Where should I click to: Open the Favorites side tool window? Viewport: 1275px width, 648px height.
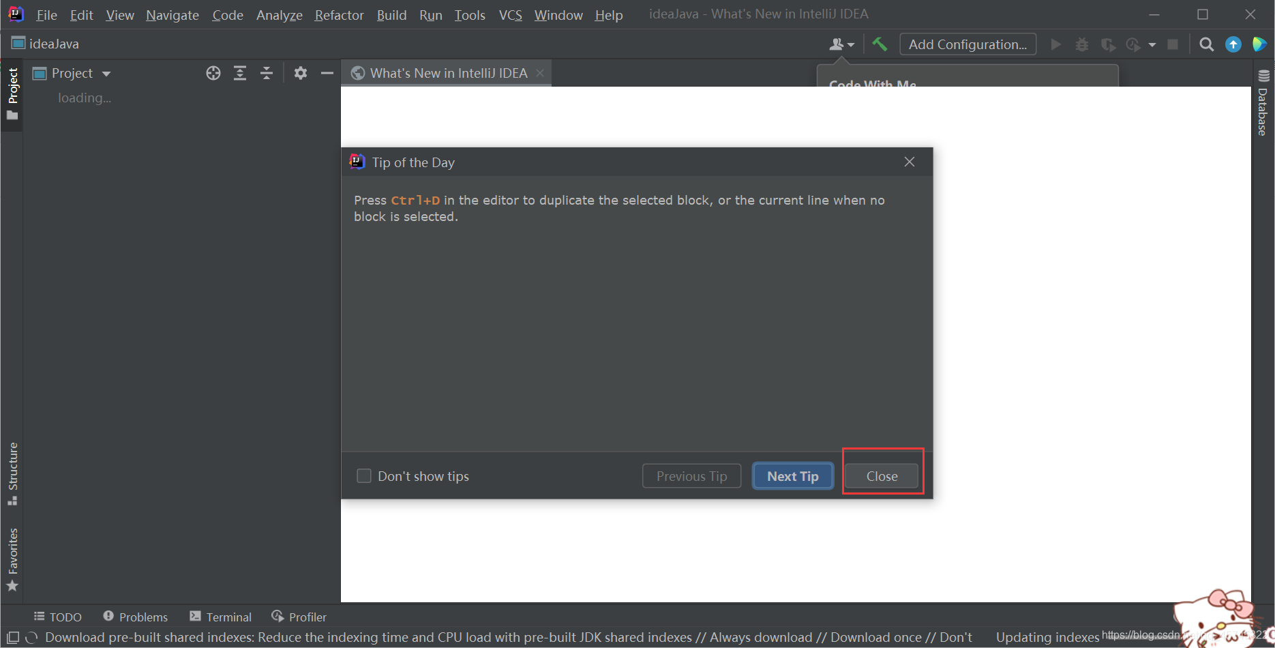click(12, 559)
